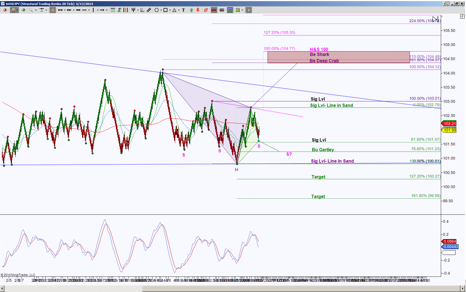Image resolution: width=466 pixels, height=292 pixels.
Task: Select the vertical line tool
Action: tap(93, 10)
